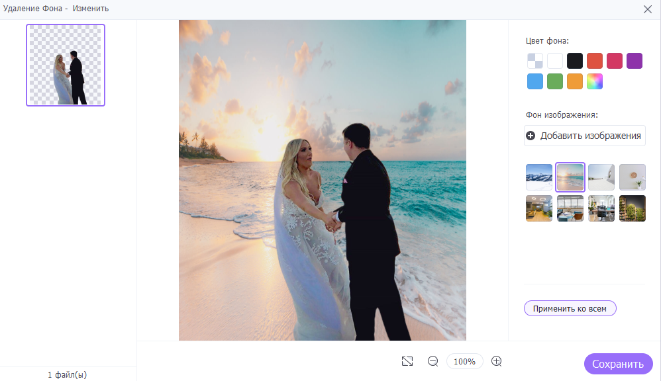Click the zoom out magnifier icon
Image resolution: width=661 pixels, height=381 pixels.
pyautogui.click(x=433, y=361)
